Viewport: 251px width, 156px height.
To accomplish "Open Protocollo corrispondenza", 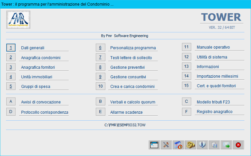I will [x=45, y=112].
